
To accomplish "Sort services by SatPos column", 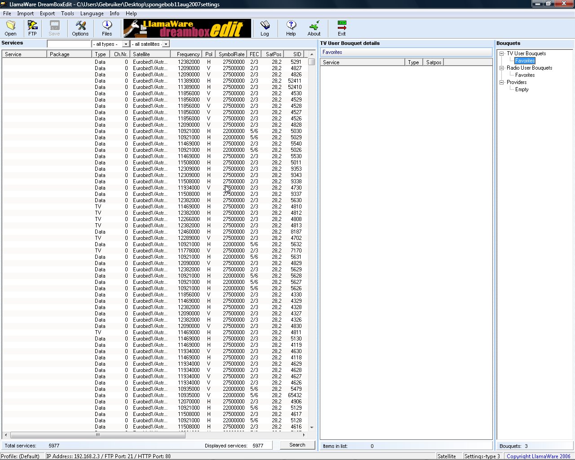I will [x=272, y=54].
